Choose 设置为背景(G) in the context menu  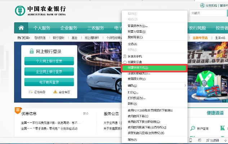pos(155,32)
